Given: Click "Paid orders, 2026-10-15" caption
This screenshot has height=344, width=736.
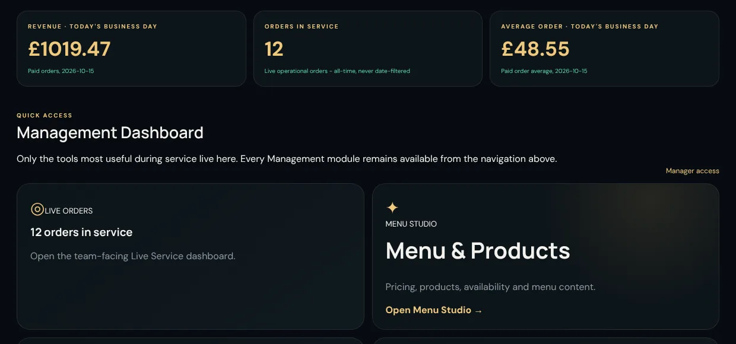Looking at the screenshot, I should [61, 71].
